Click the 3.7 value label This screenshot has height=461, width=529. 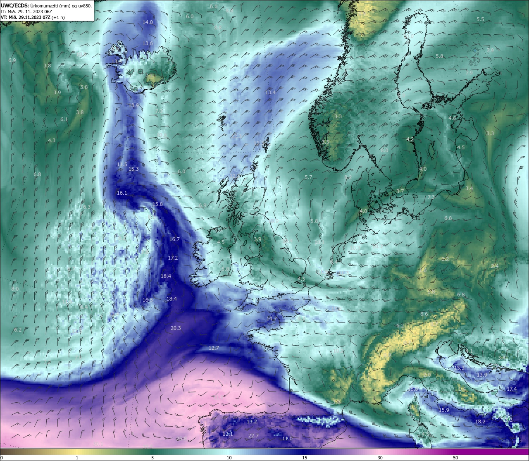click(400, 191)
